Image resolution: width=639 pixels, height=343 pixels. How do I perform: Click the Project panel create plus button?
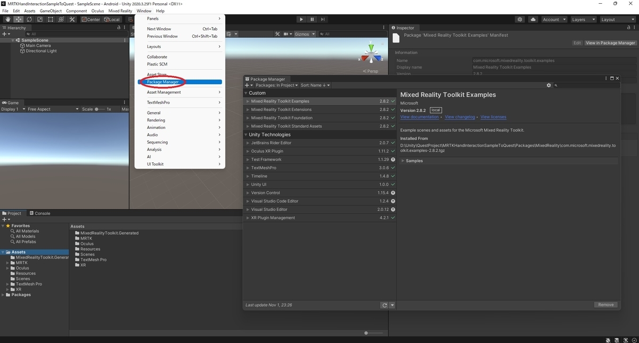(x=6, y=219)
